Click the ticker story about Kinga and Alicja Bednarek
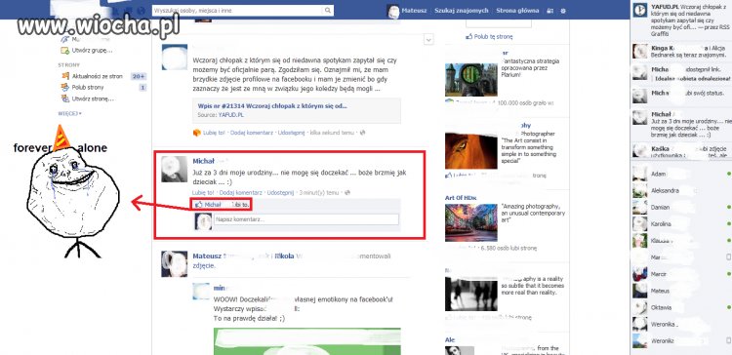 (x=680, y=52)
